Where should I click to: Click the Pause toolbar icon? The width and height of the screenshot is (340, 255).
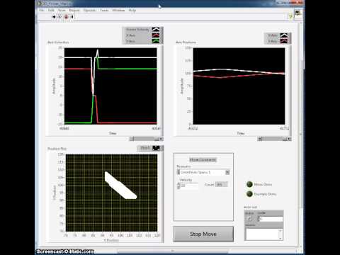pos(72,17)
